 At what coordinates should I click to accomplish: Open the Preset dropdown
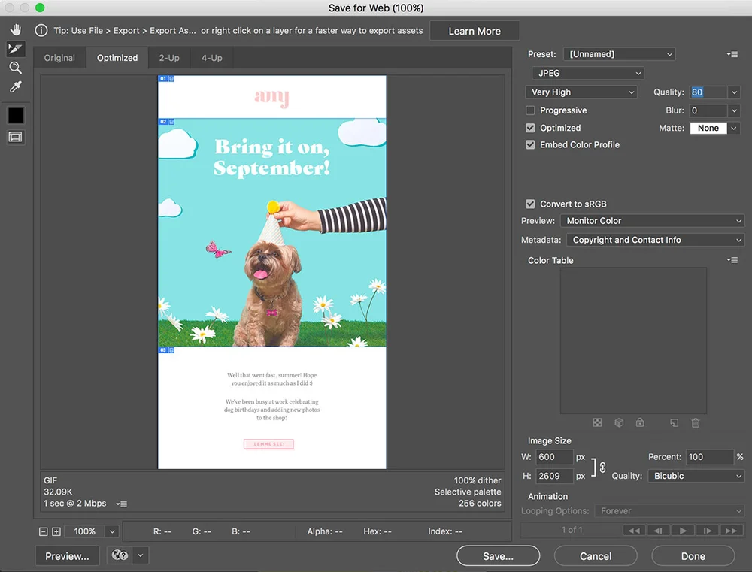pos(619,53)
